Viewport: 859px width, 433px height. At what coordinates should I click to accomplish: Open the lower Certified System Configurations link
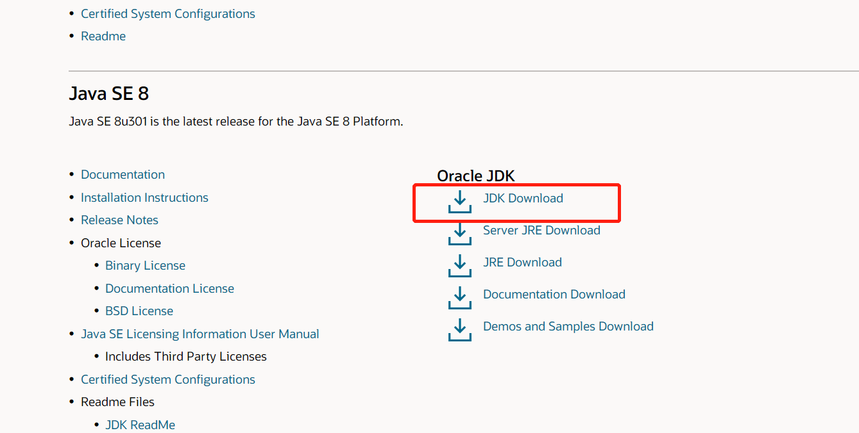pos(167,379)
